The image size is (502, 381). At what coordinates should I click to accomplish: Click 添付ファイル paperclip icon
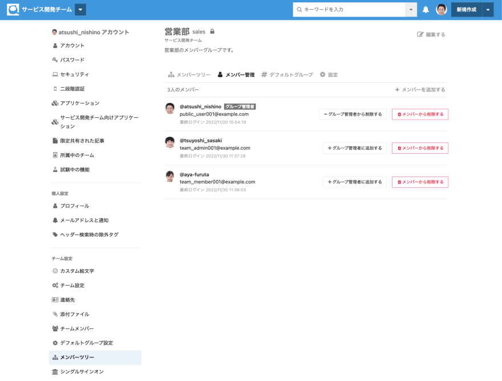[55, 314]
